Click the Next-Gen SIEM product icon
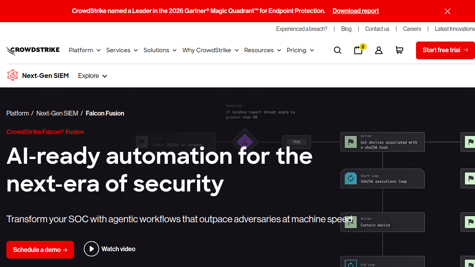Screen dimensions: 475x267 (x=13, y=76)
